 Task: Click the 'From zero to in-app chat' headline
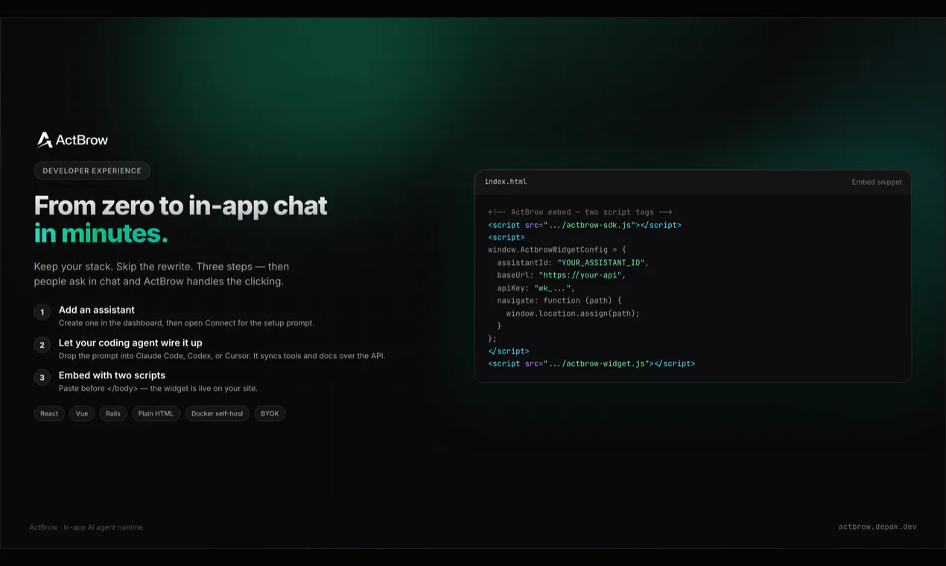pyautogui.click(x=181, y=206)
